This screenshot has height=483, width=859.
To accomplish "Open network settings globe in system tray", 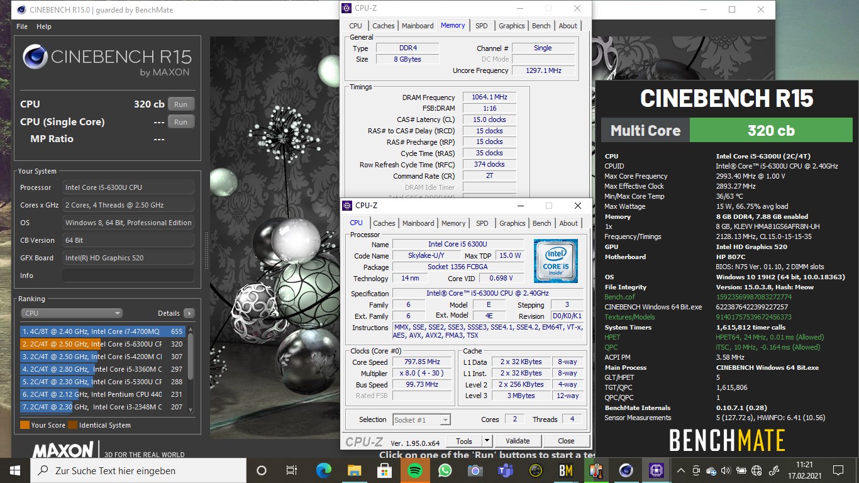I will pos(757,470).
